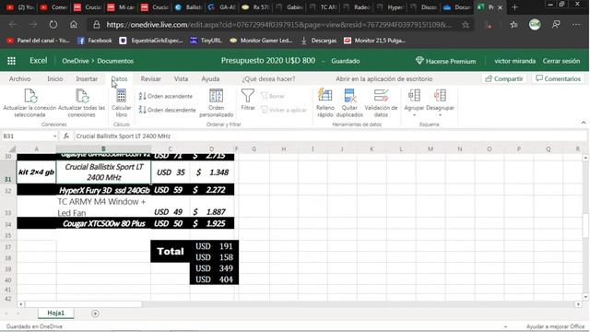590x332 pixels.
Task: Click the browser back arrow
Action: pyautogui.click(x=13, y=25)
